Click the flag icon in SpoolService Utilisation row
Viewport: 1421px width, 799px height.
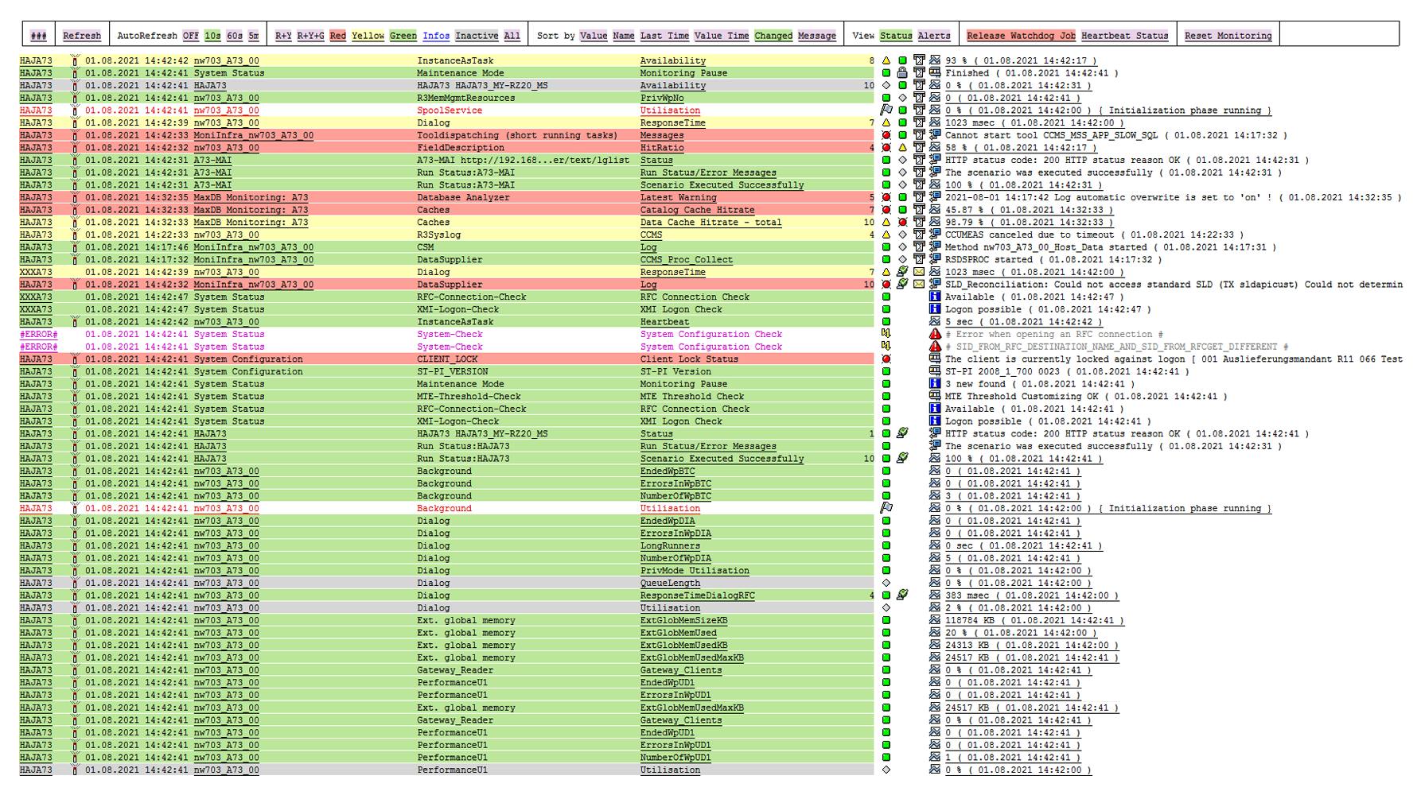click(x=886, y=111)
